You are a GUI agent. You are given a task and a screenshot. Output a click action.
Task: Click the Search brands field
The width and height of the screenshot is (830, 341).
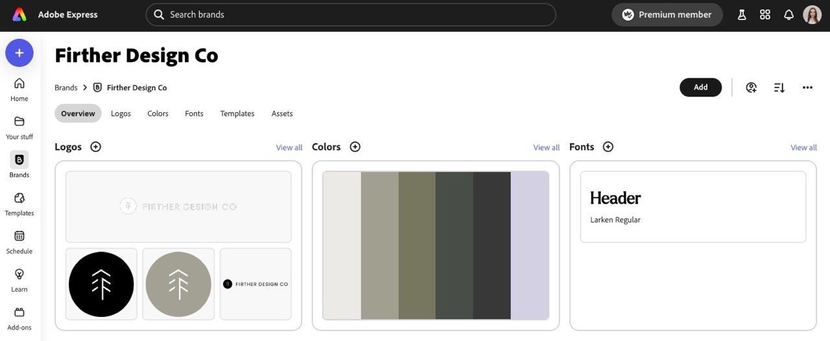tap(351, 14)
